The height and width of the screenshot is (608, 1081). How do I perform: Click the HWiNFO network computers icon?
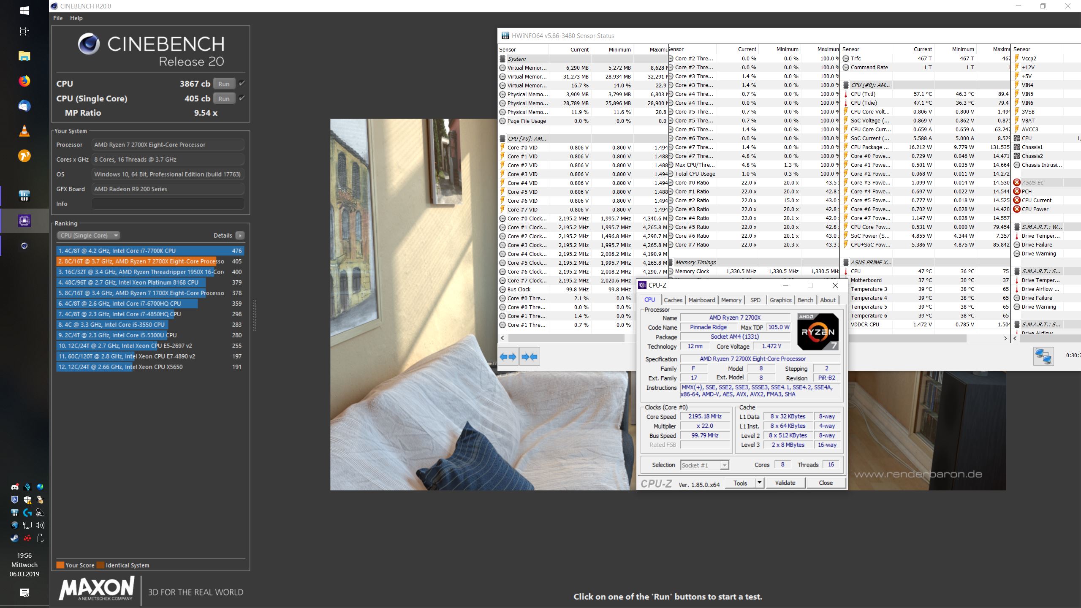pyautogui.click(x=1043, y=356)
